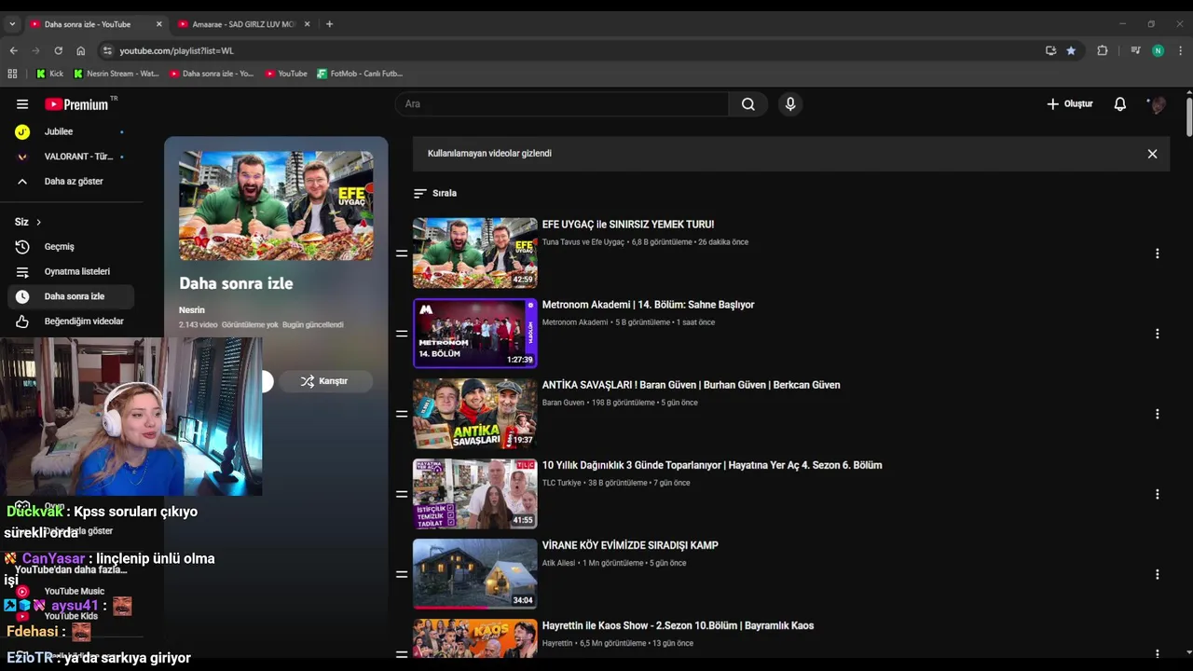Open Chrome extensions puzzle icon
The image size is (1193, 671).
point(1103,50)
